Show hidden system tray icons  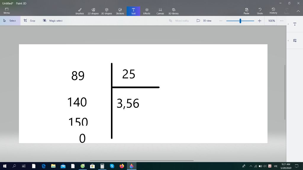pos(251,166)
